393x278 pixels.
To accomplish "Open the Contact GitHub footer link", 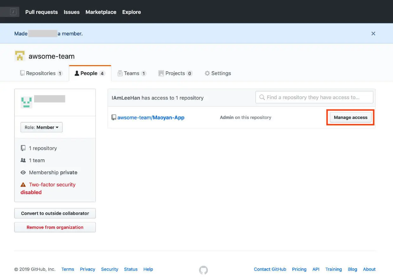I will coord(270,269).
